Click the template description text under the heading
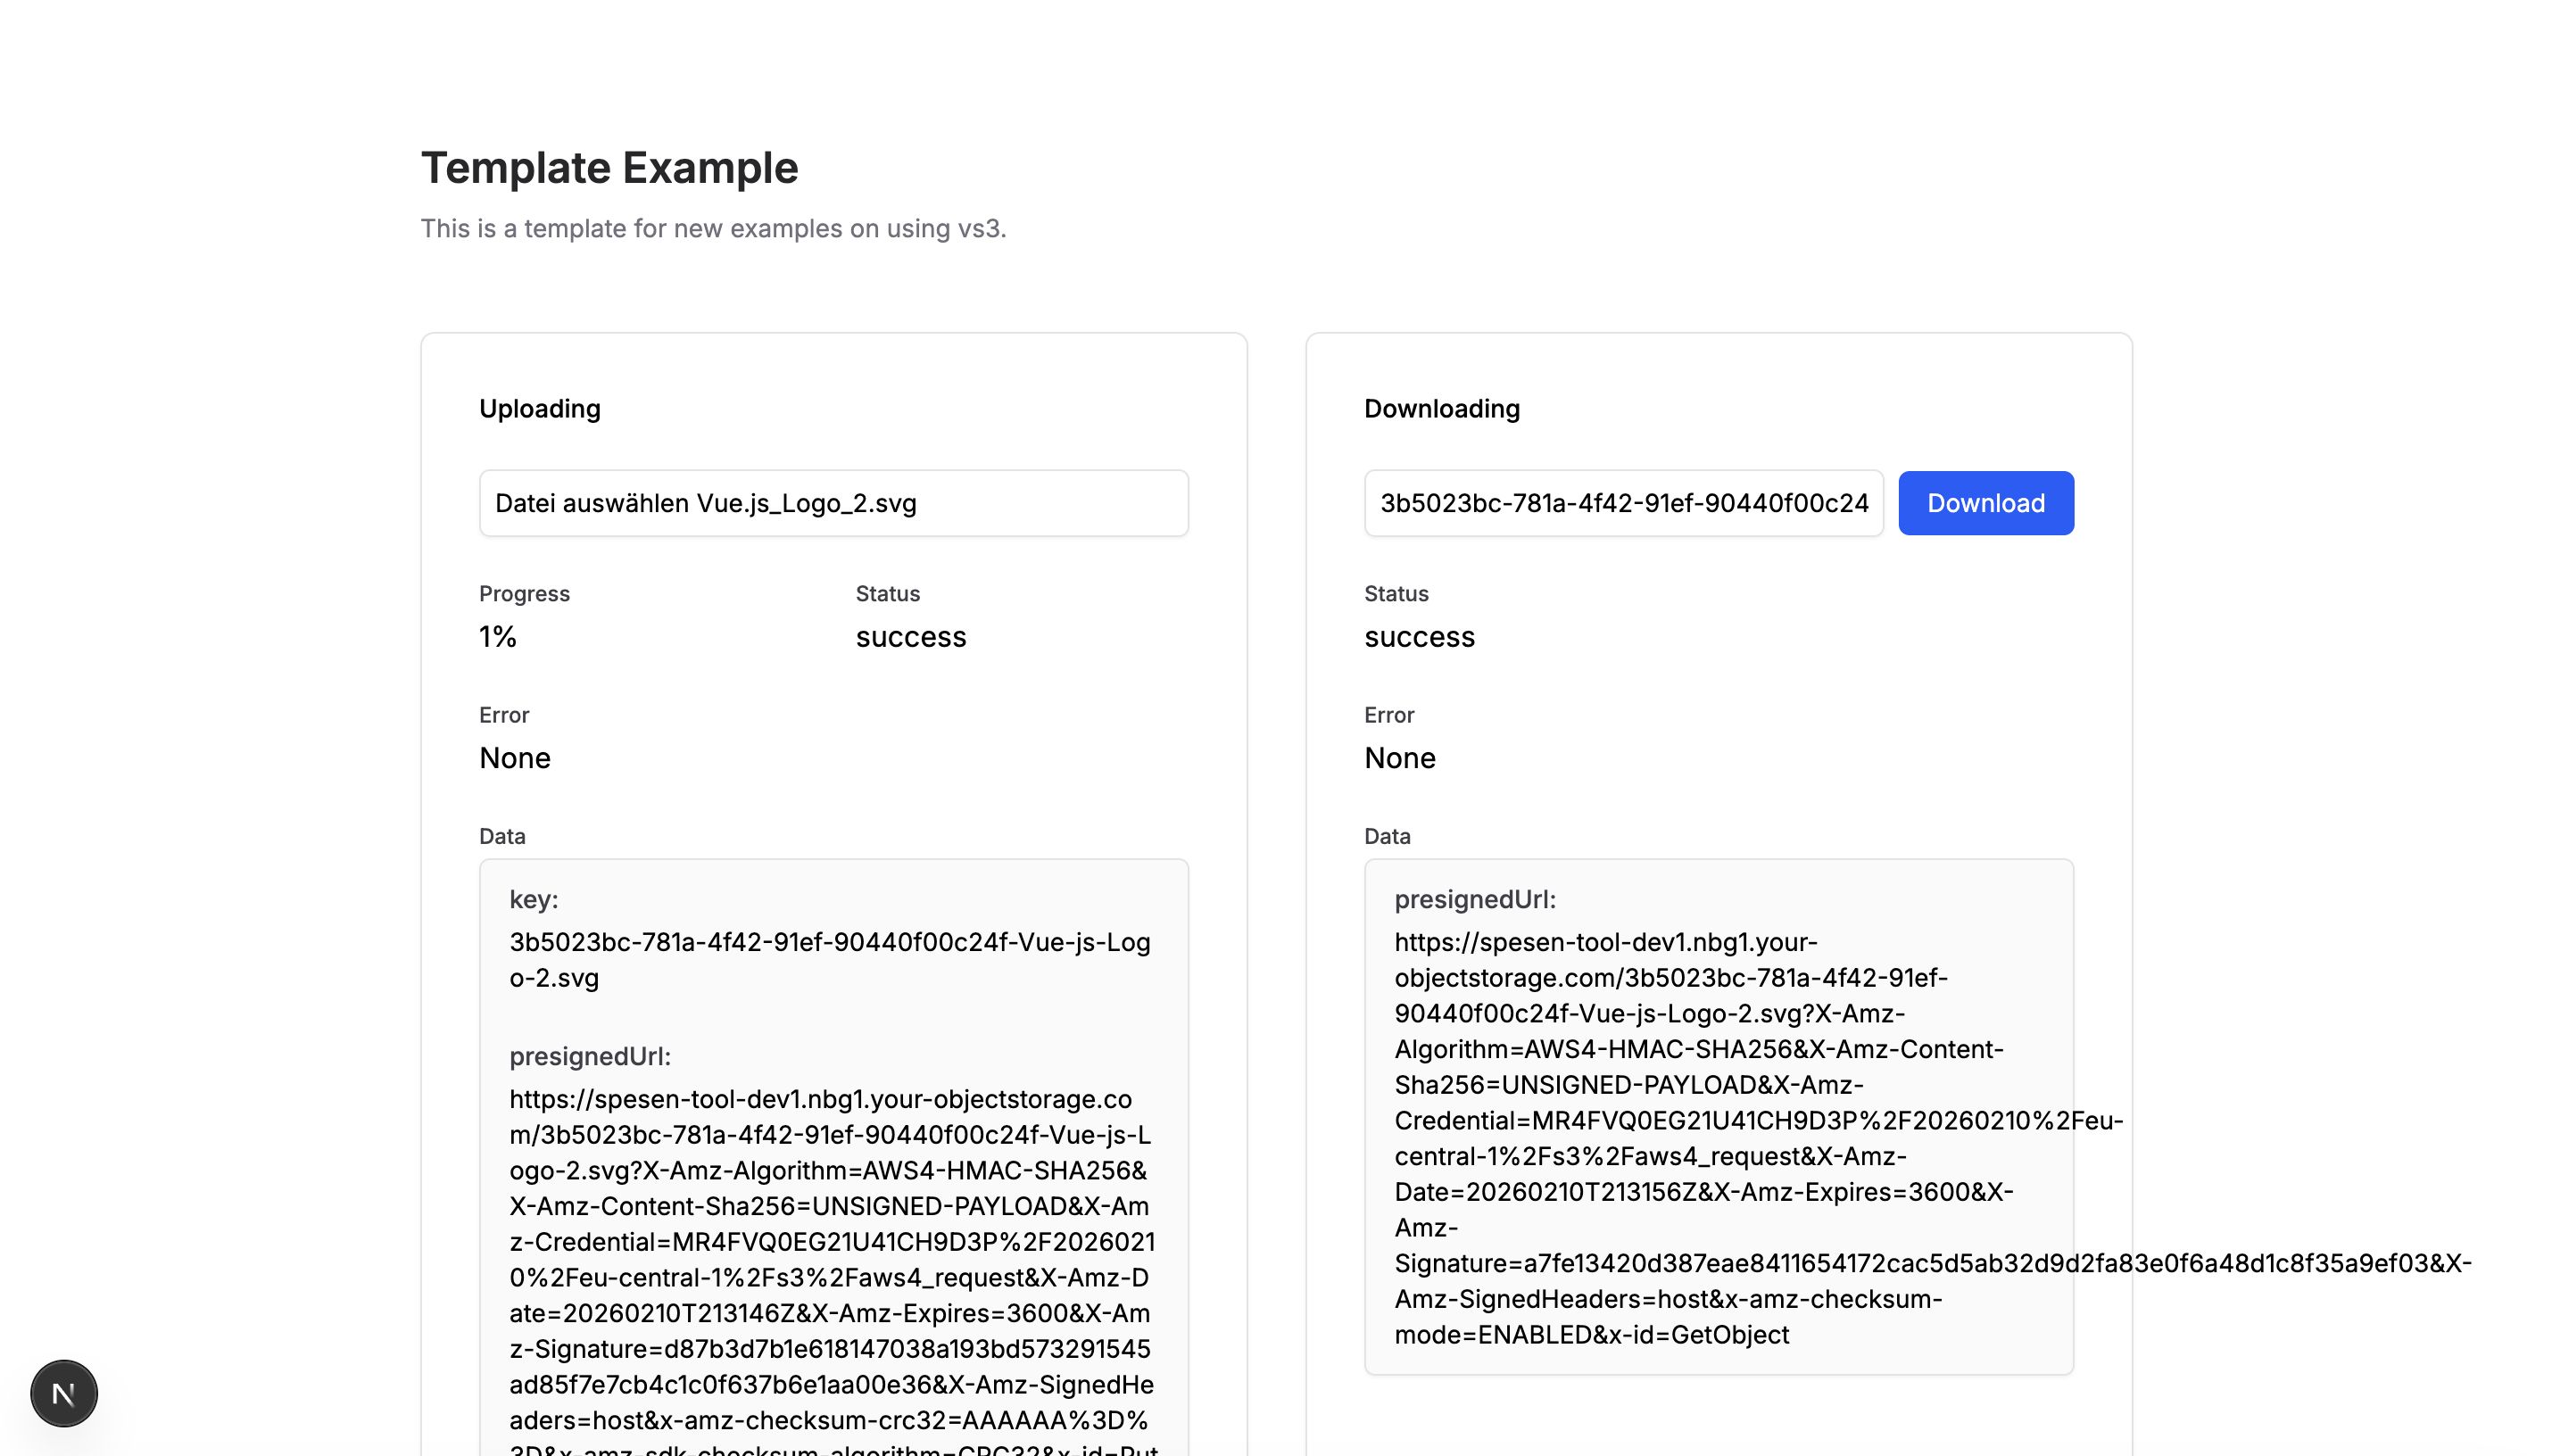Image resolution: width=2552 pixels, height=1456 pixels. [x=713, y=228]
